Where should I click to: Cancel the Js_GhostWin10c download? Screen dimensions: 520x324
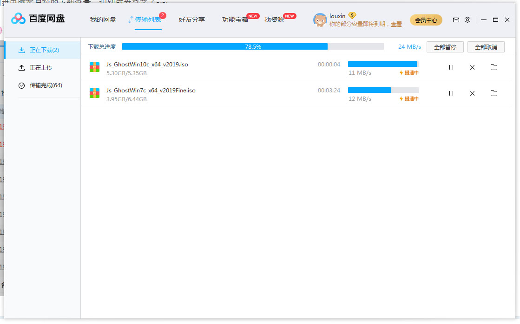[x=472, y=67]
